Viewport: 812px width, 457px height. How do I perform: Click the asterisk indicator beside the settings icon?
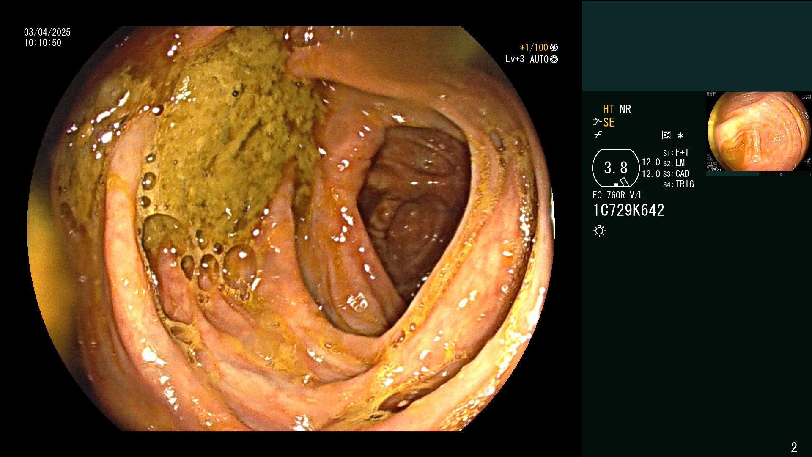[680, 136]
